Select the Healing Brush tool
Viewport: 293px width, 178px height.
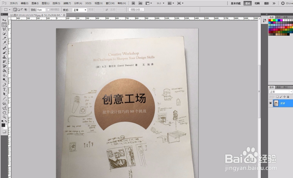4,48
